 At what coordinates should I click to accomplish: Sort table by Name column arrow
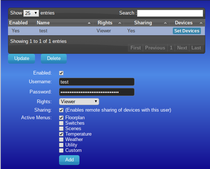pos(89,23)
